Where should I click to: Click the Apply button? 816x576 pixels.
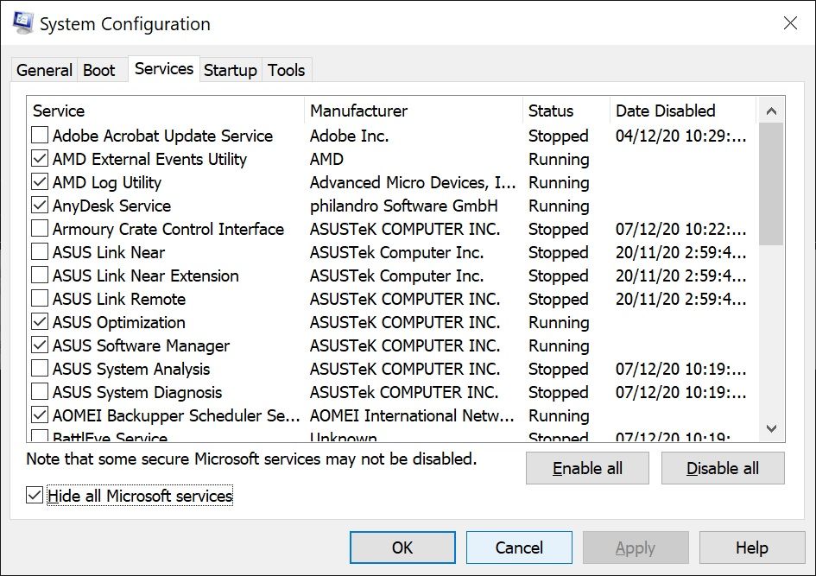(x=636, y=548)
